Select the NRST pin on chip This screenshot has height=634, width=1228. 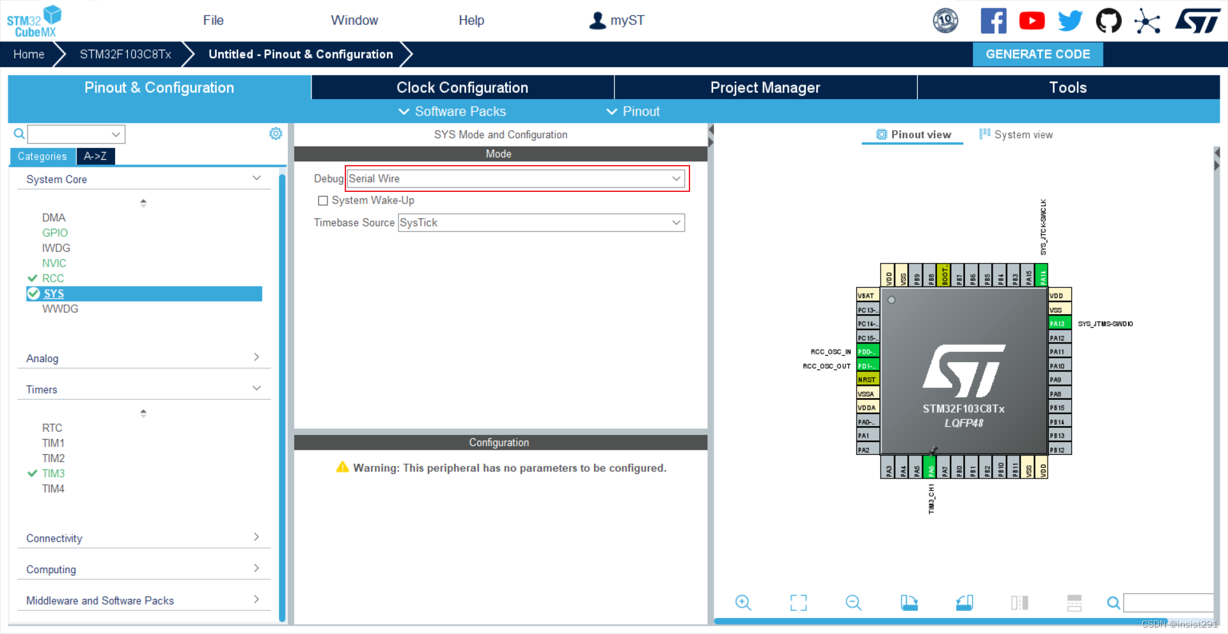tap(868, 379)
